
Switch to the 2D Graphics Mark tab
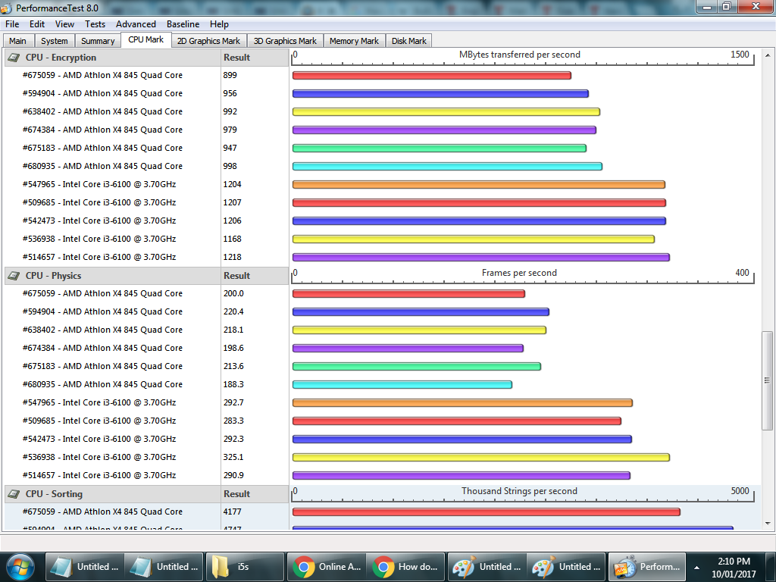[x=208, y=41]
